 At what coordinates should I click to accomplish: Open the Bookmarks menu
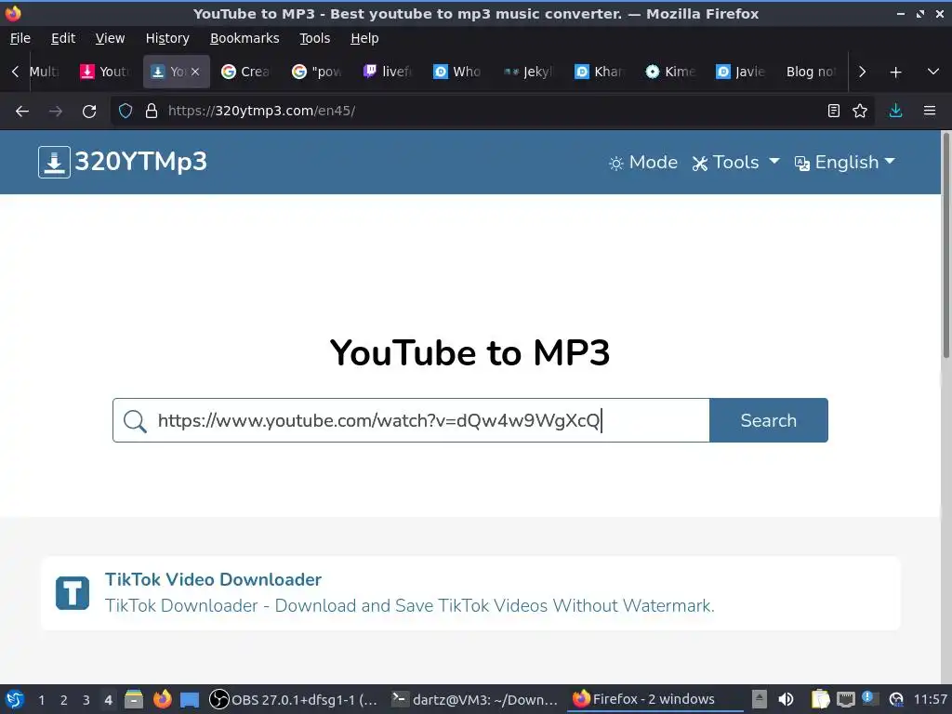tap(245, 38)
